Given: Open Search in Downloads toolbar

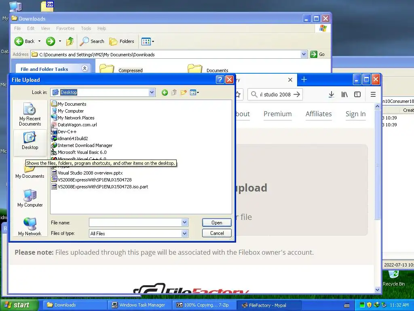Looking at the screenshot, I should [x=92, y=41].
